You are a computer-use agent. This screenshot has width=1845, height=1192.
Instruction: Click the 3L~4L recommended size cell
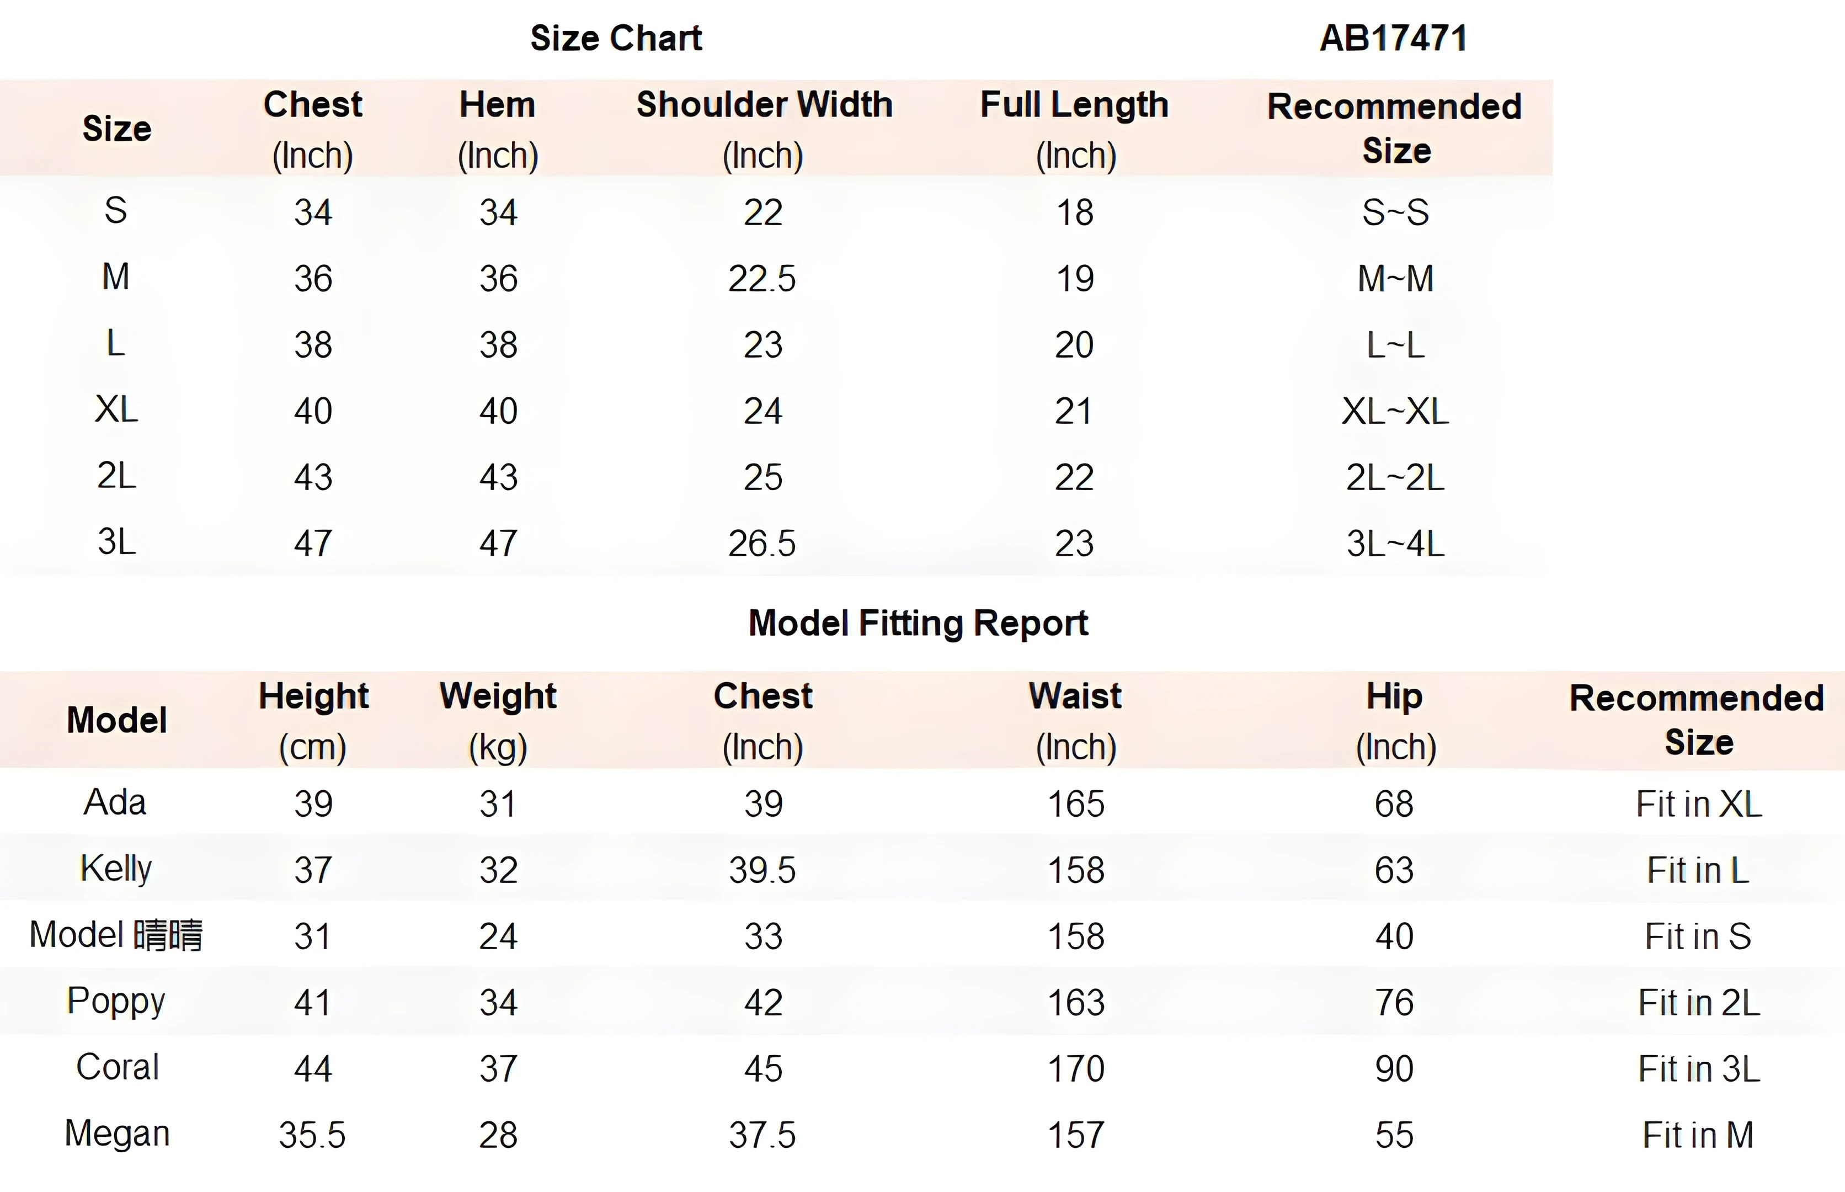click(1395, 544)
